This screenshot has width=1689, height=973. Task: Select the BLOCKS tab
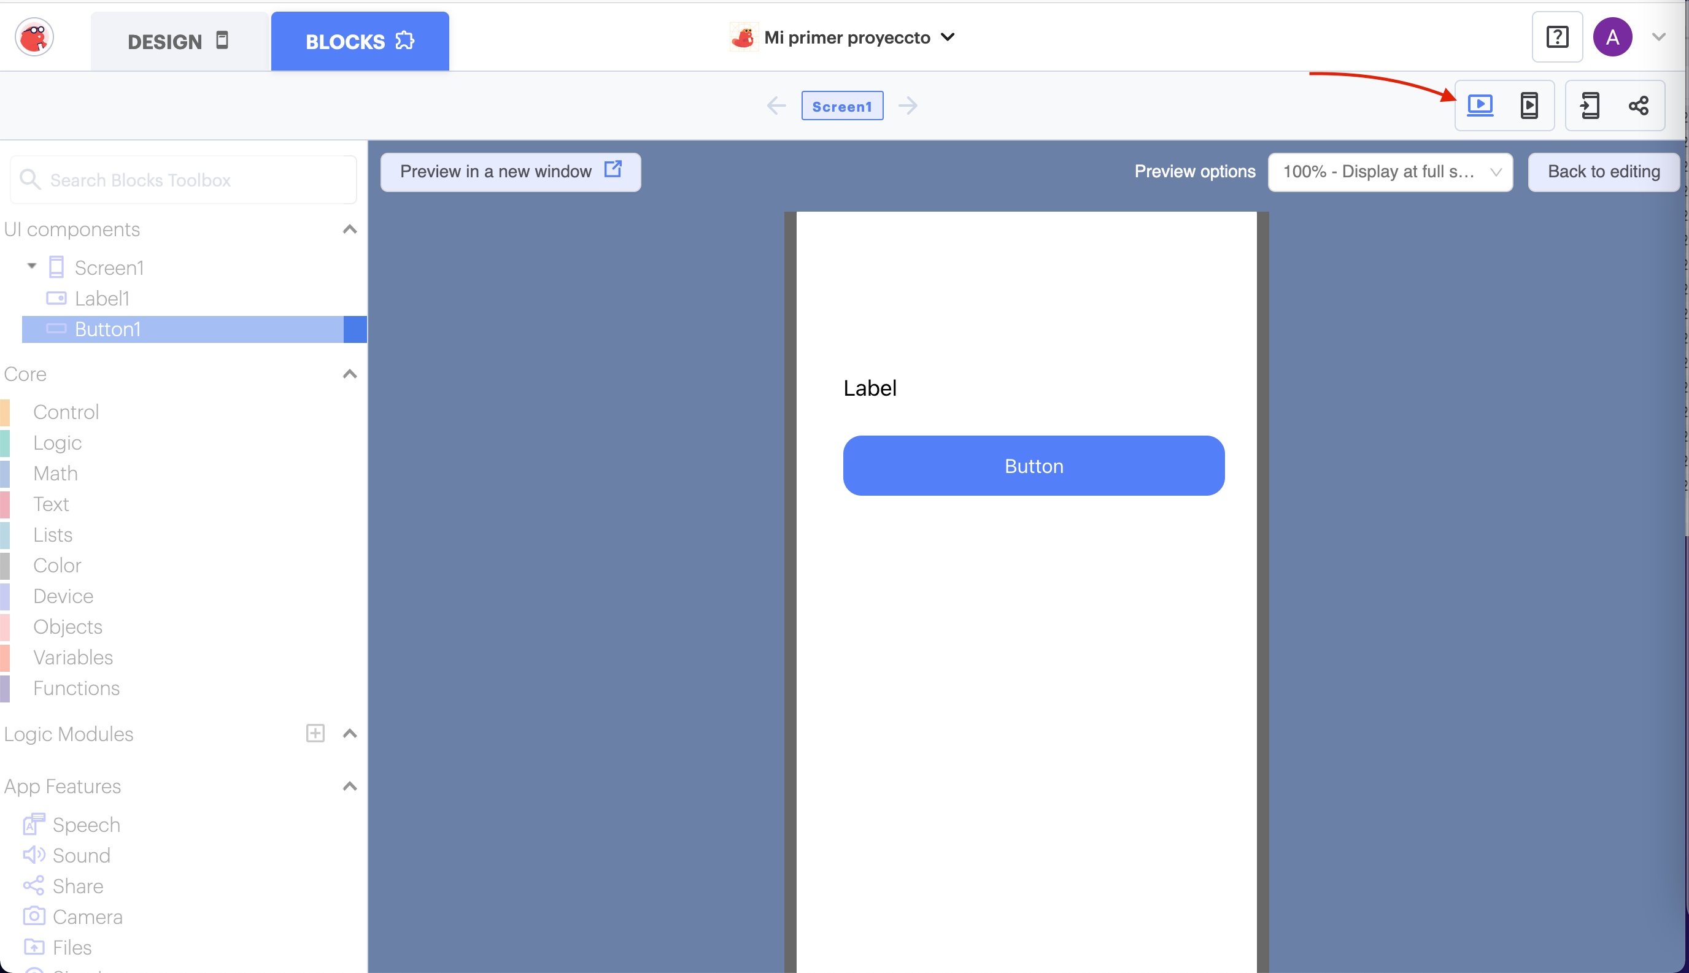[360, 42]
